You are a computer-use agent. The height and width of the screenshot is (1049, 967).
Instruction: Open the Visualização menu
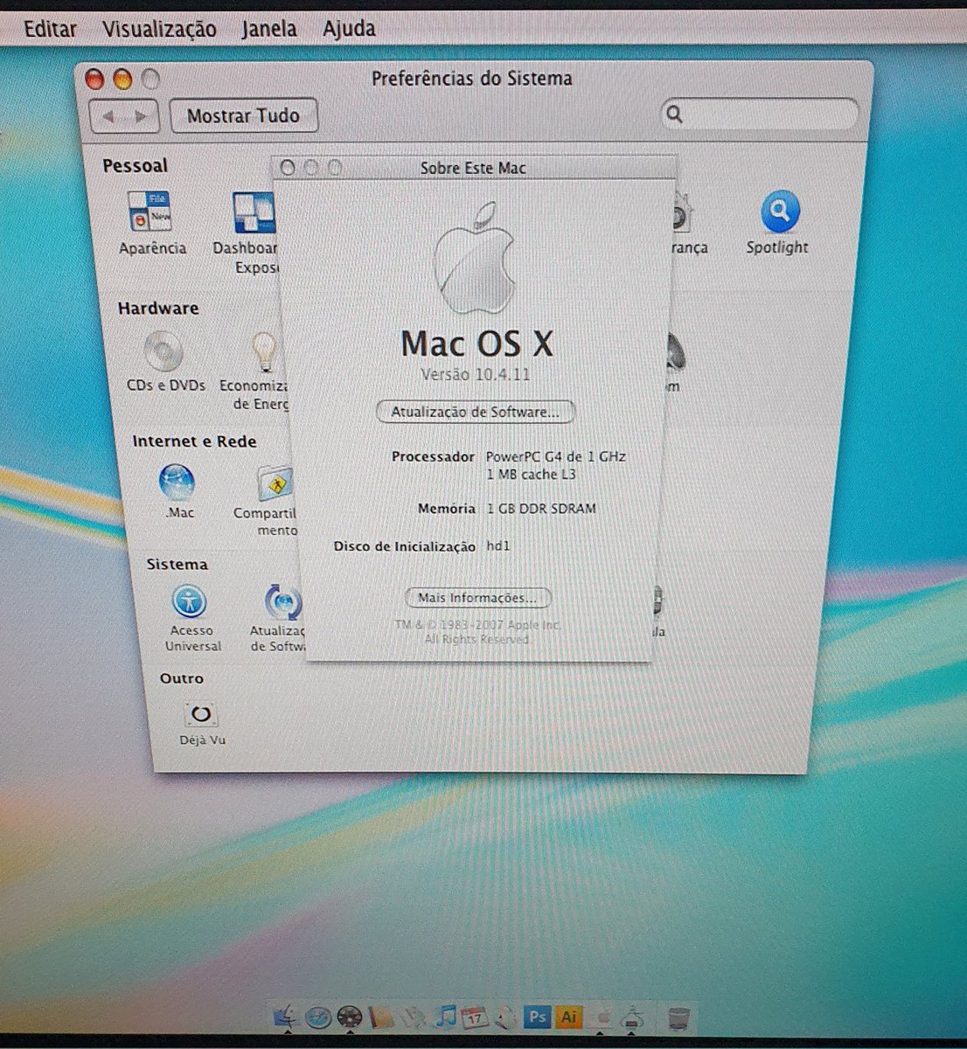[x=159, y=29]
